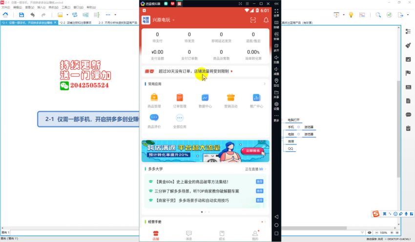The image size is (415, 242).
Task: Switch to the 2-3 sheet tab
Action: (x=118, y=23)
